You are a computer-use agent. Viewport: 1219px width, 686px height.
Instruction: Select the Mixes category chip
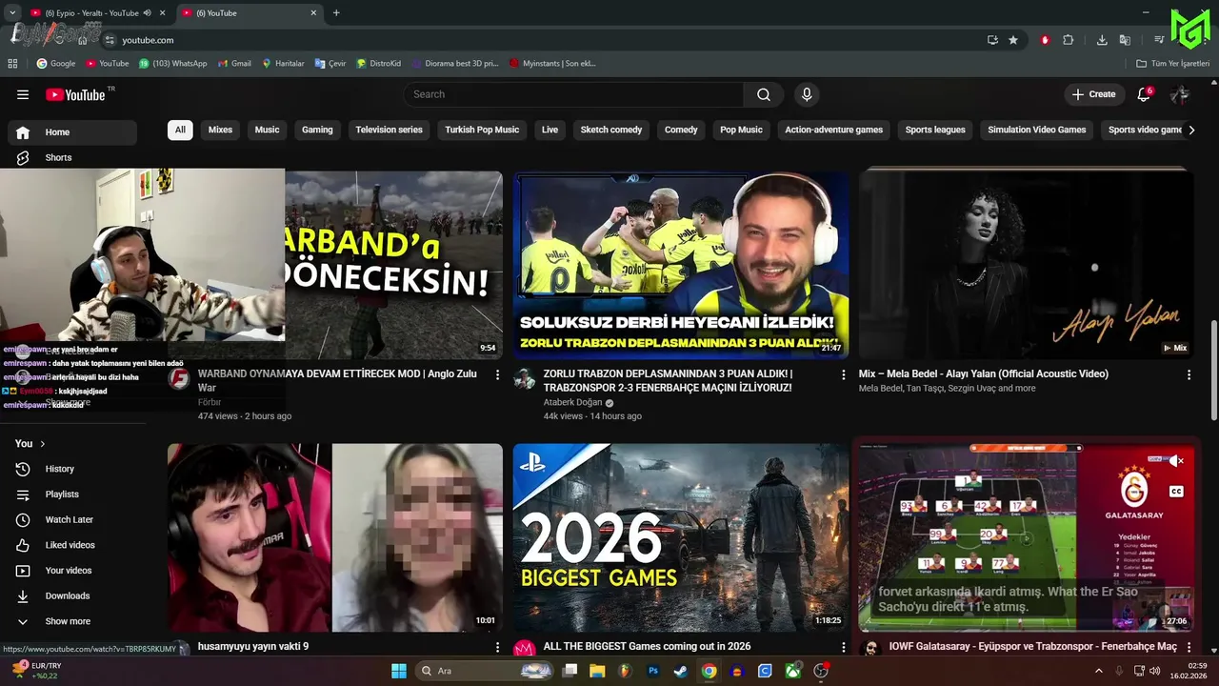pos(220,130)
